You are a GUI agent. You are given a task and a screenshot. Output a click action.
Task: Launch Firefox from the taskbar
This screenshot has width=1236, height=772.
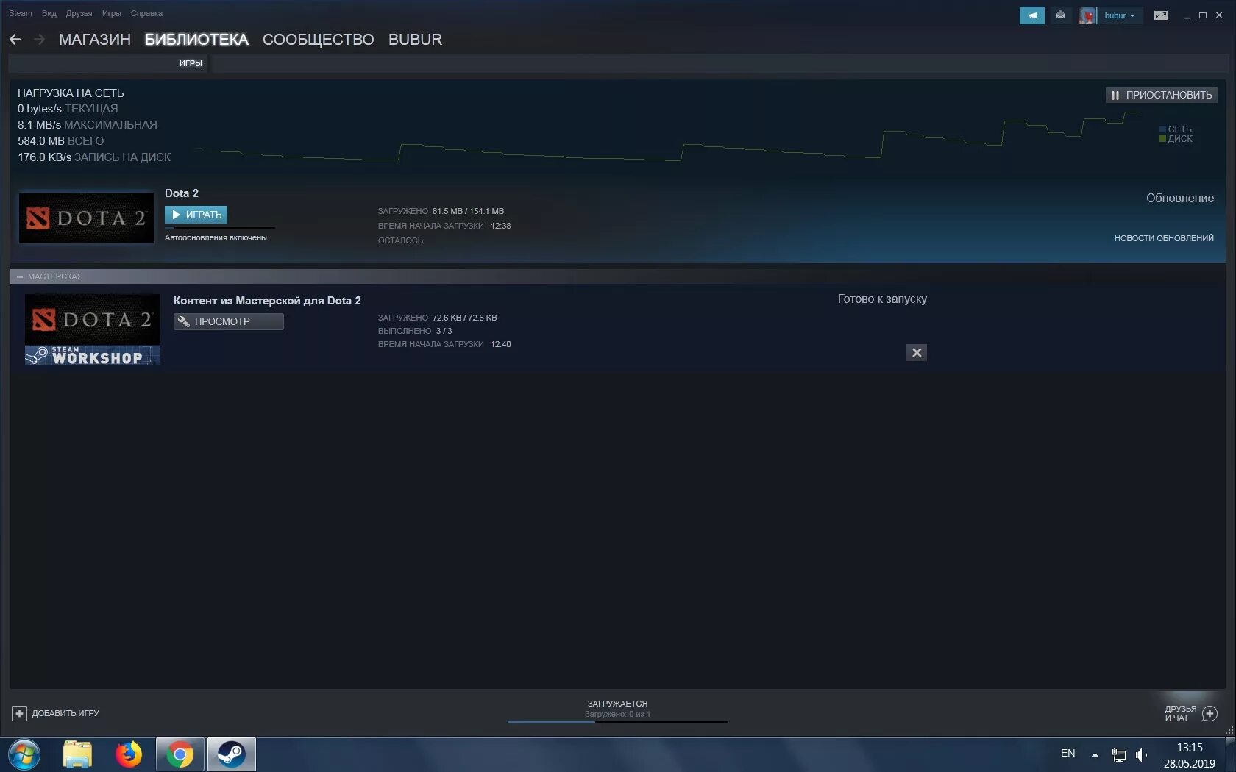point(129,755)
